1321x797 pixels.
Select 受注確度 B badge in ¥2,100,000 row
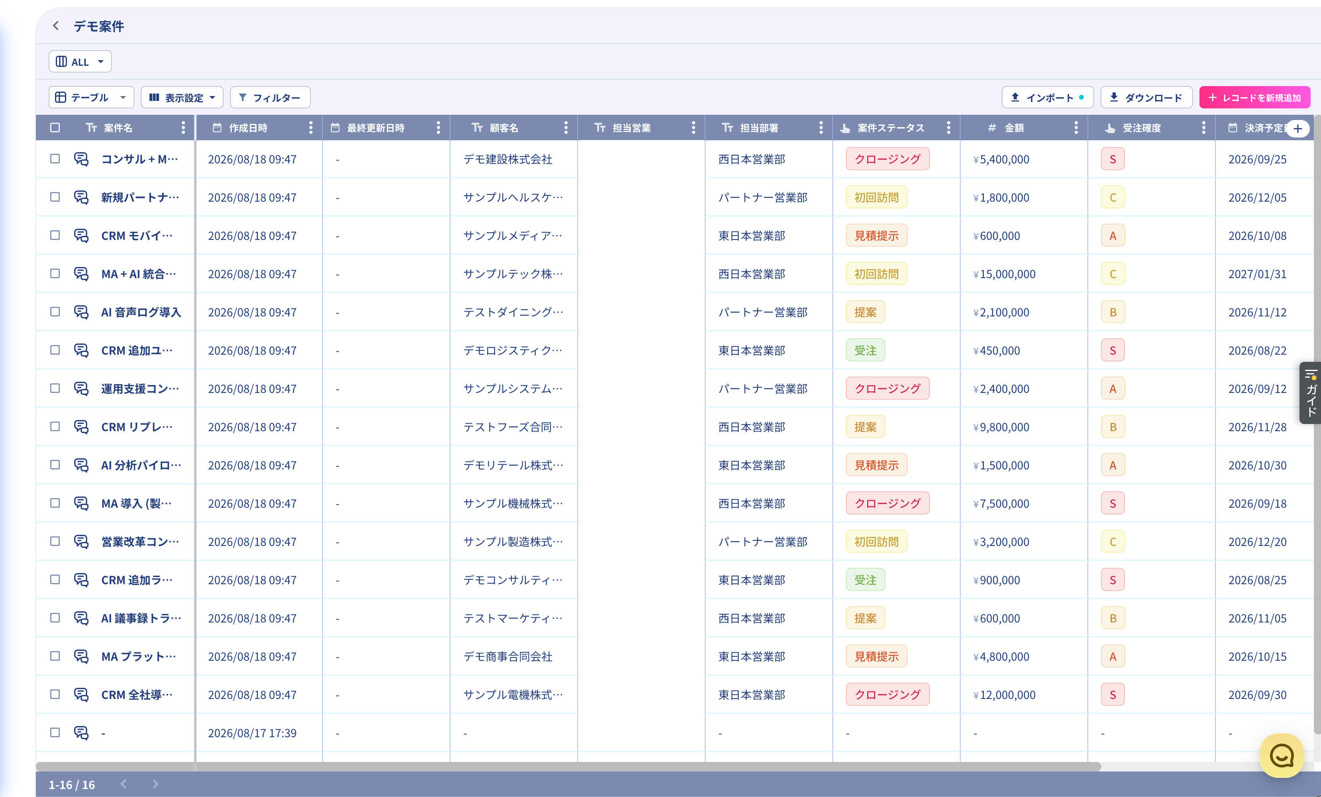(1113, 312)
